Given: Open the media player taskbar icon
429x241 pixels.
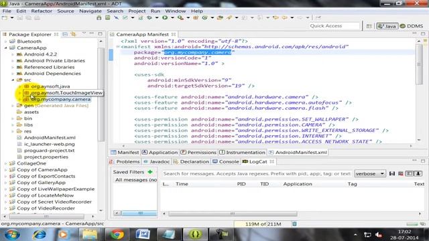Looking at the screenshot, I should [64, 234].
